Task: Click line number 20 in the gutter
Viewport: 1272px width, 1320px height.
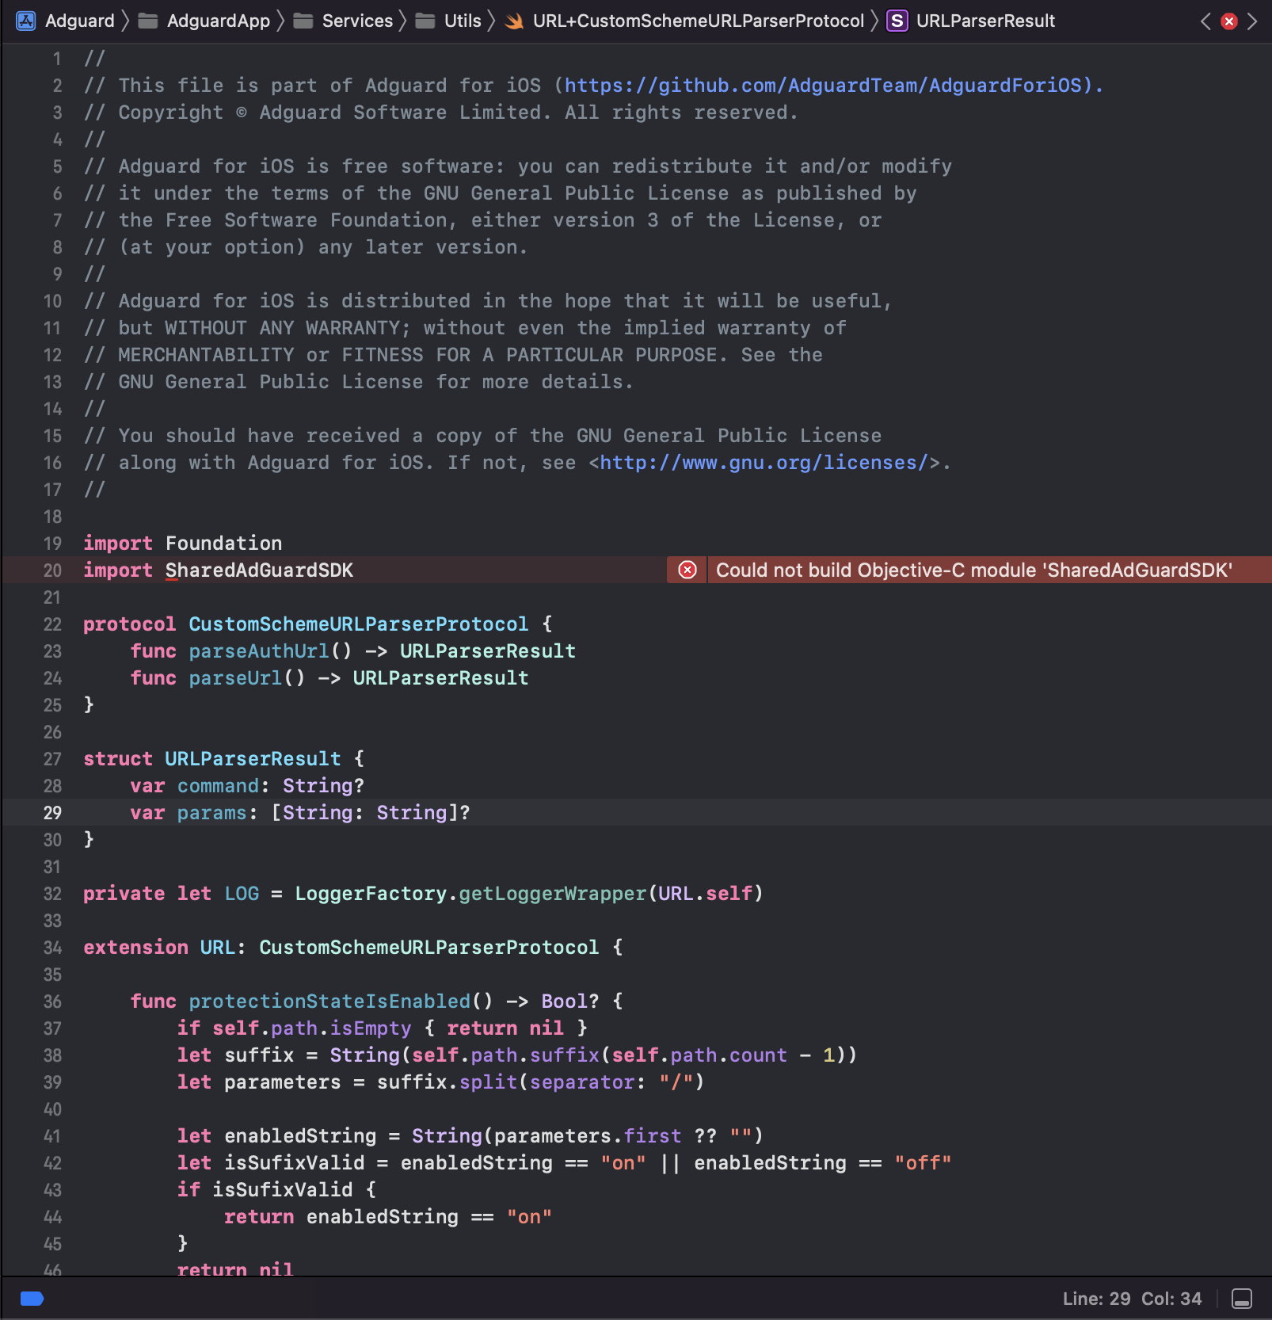Action: (52, 570)
